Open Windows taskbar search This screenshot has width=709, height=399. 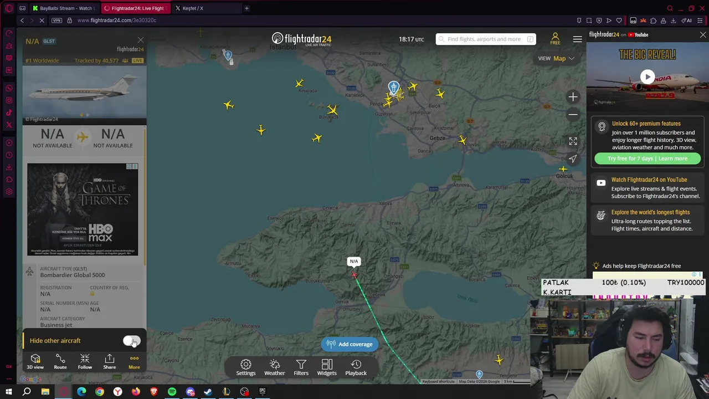tap(27, 392)
